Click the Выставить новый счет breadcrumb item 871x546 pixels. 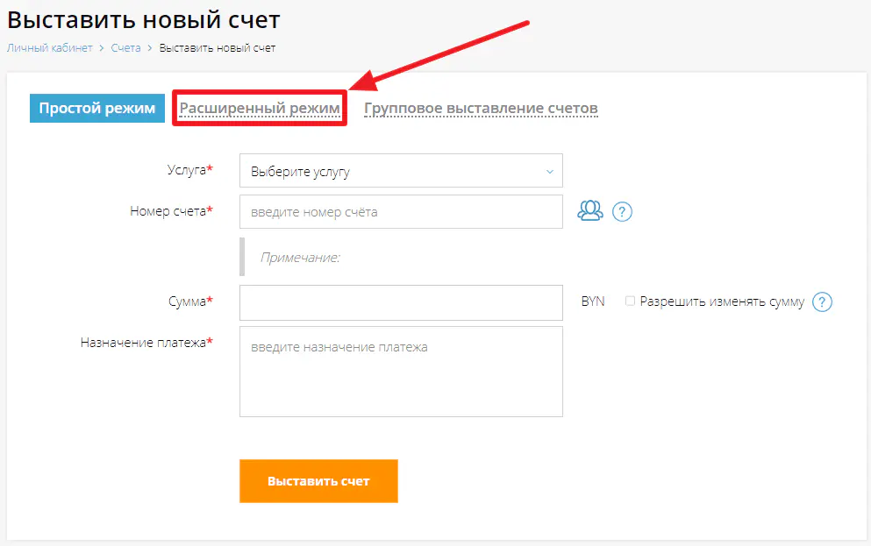coord(218,47)
